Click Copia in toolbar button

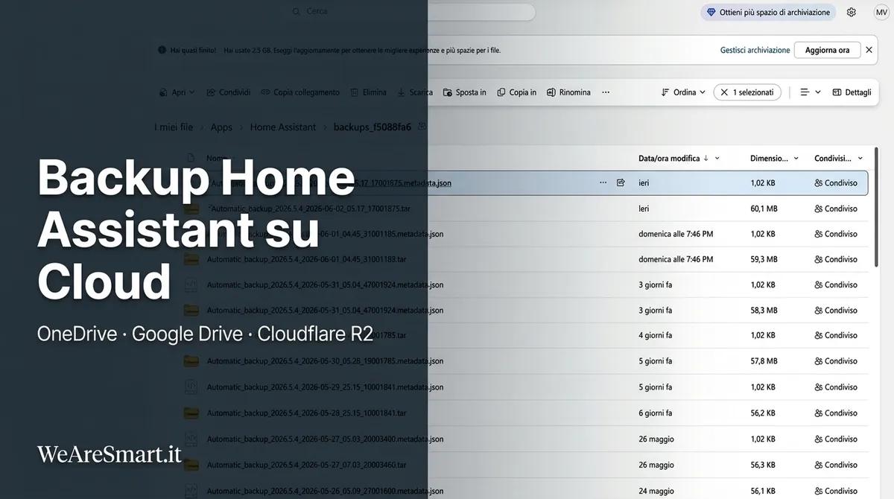(517, 92)
